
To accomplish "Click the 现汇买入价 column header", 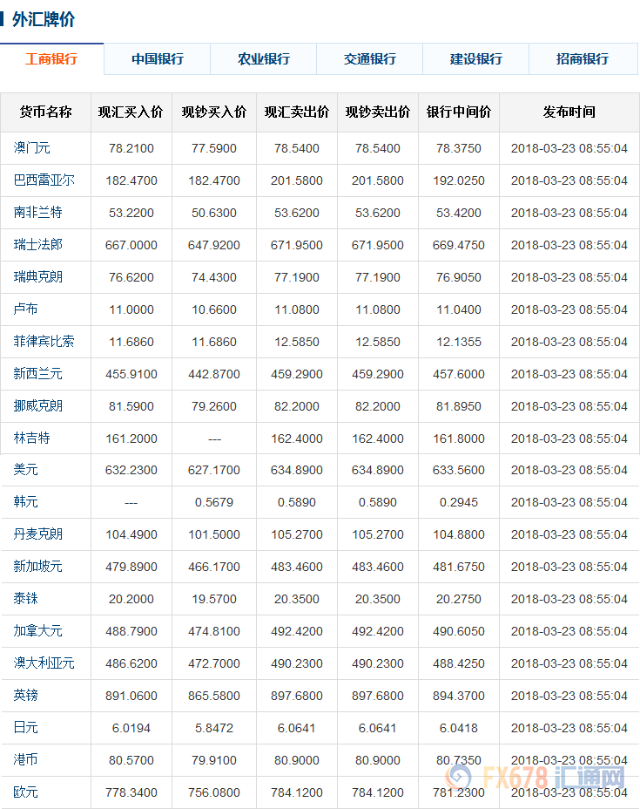I will (131, 112).
